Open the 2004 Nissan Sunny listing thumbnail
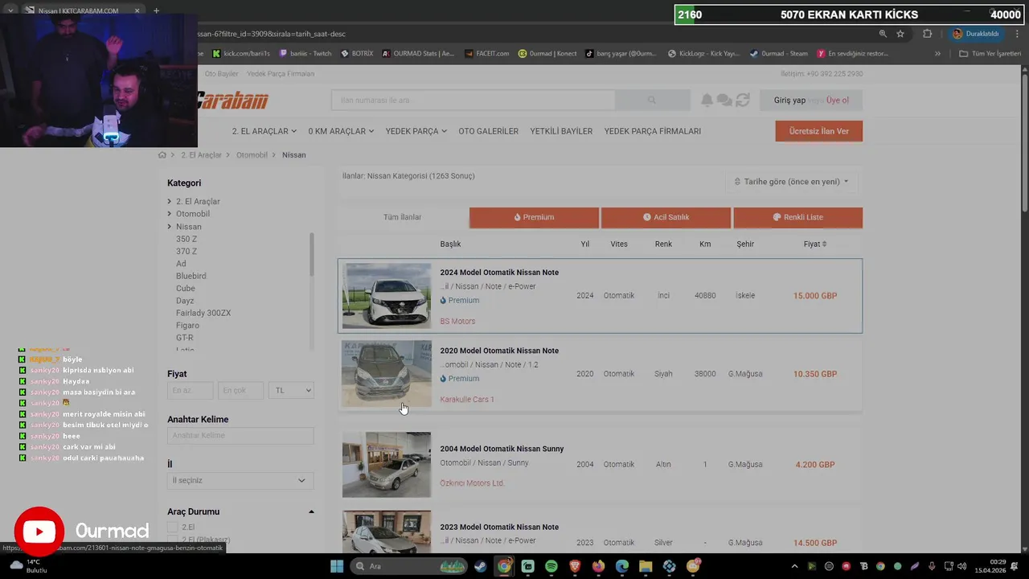 coord(387,464)
